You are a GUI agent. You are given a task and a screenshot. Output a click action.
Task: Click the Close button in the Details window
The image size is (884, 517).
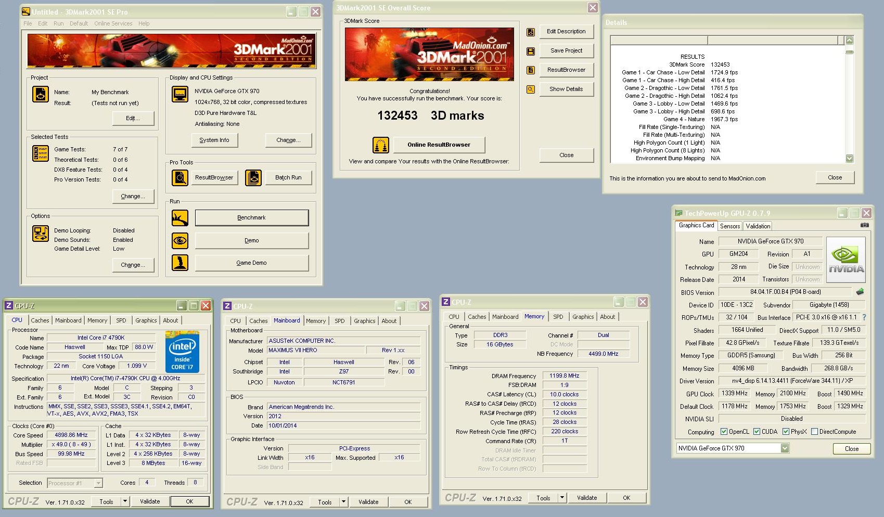(835, 177)
